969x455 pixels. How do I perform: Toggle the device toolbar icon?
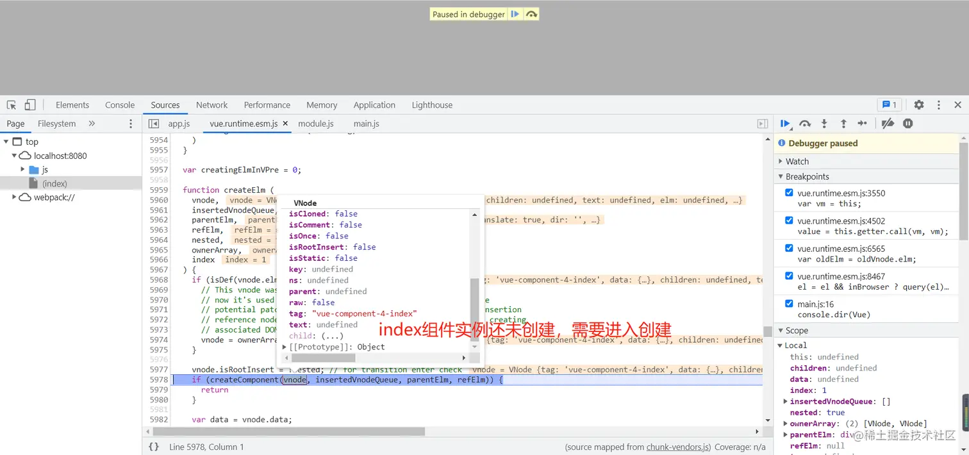pos(30,105)
